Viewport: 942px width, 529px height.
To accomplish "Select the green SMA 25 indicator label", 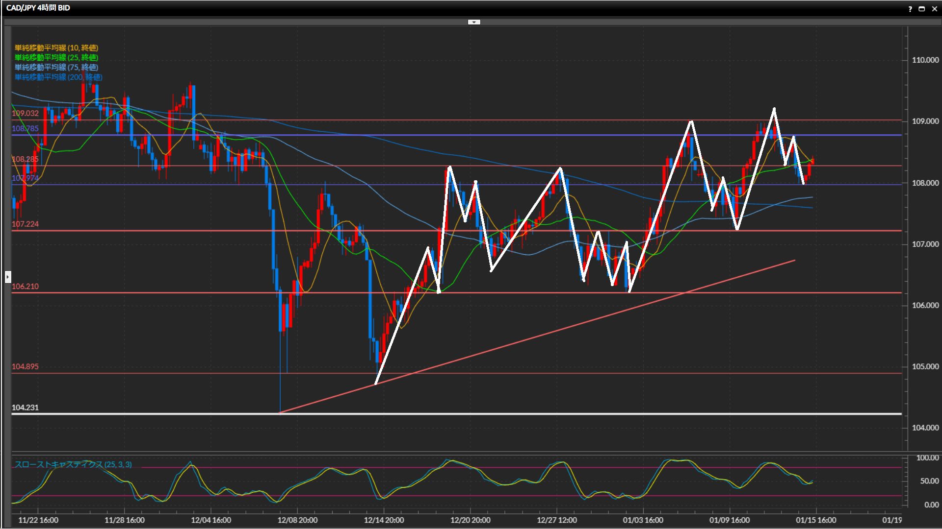I will point(56,57).
